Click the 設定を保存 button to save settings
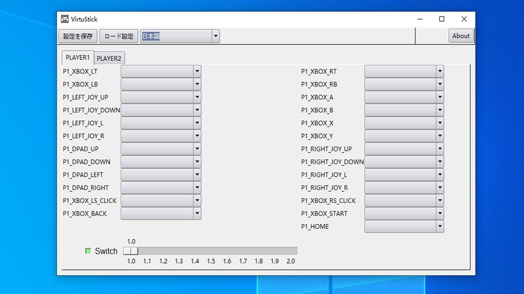Viewport: 524px width, 294px height. coord(78,36)
